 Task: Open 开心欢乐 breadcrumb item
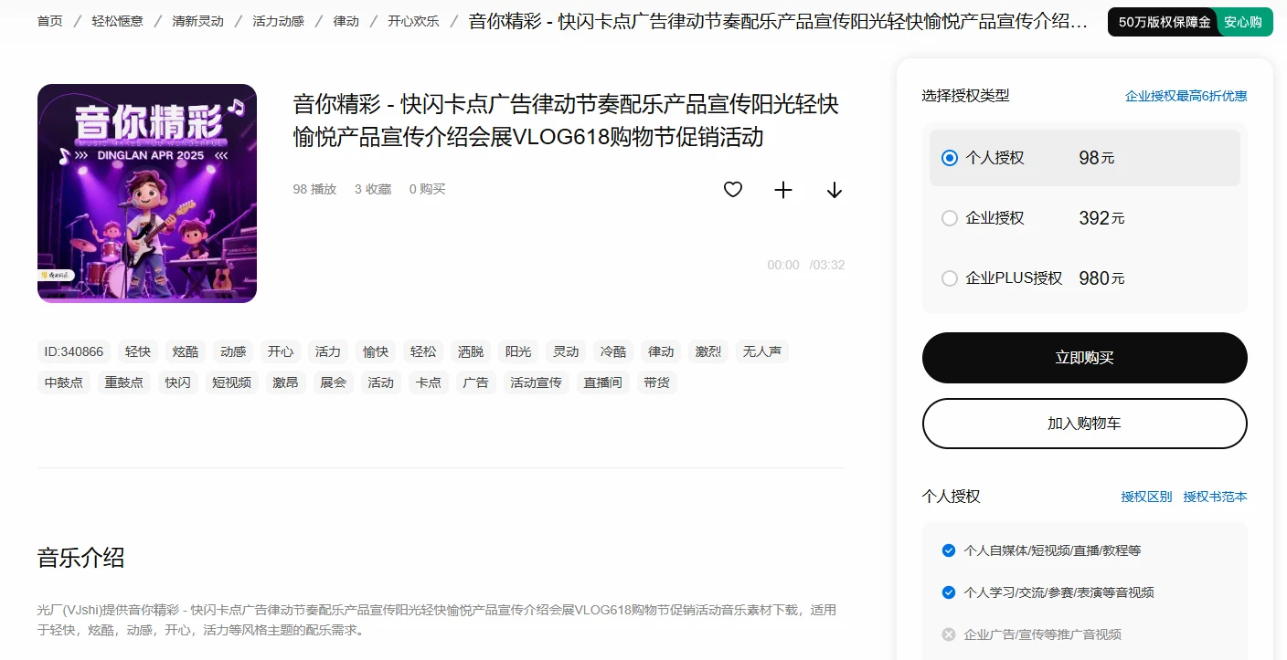414,21
